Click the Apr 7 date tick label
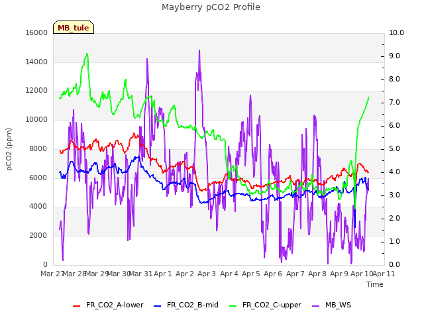Viewport: 424px width, 318px height. tap(295, 274)
